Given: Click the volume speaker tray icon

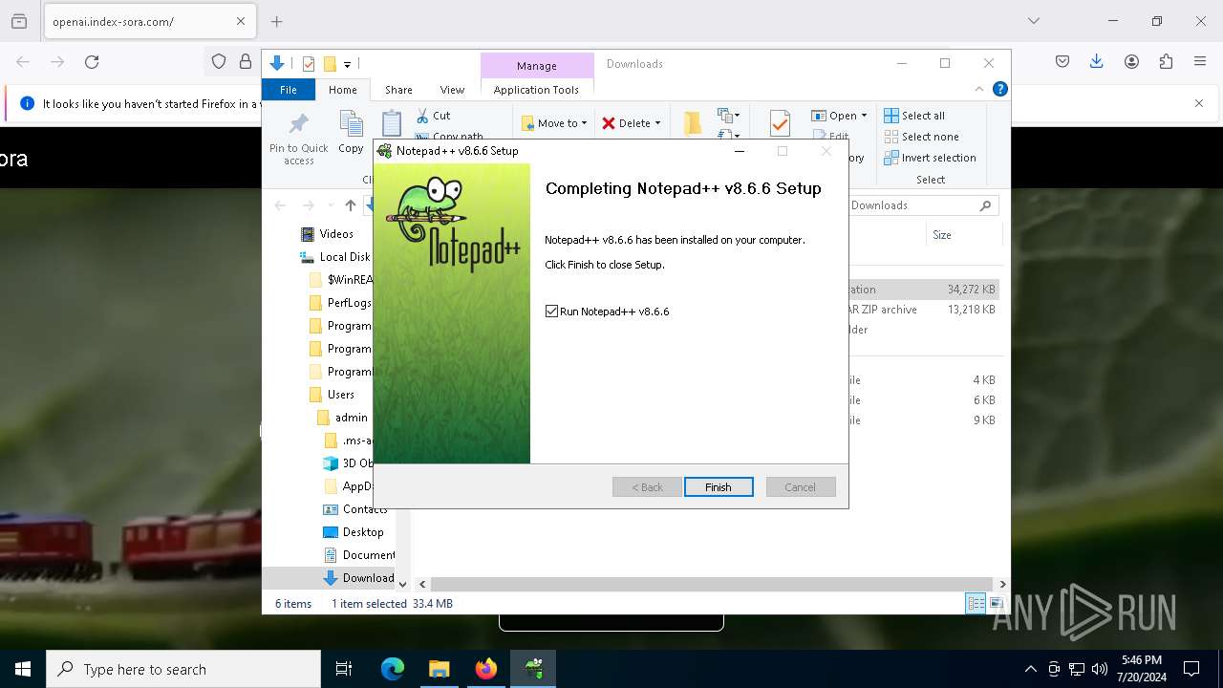Looking at the screenshot, I should [1100, 669].
